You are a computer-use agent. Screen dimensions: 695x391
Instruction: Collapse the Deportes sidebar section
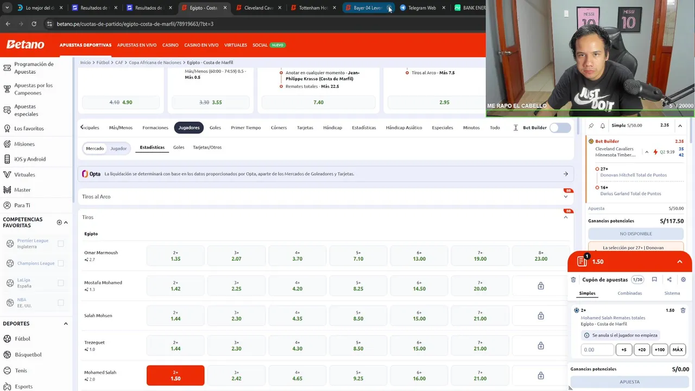66,324
